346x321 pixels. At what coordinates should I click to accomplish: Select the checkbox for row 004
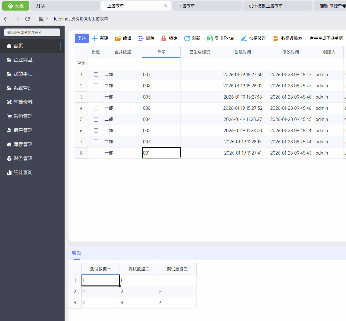tap(96, 119)
